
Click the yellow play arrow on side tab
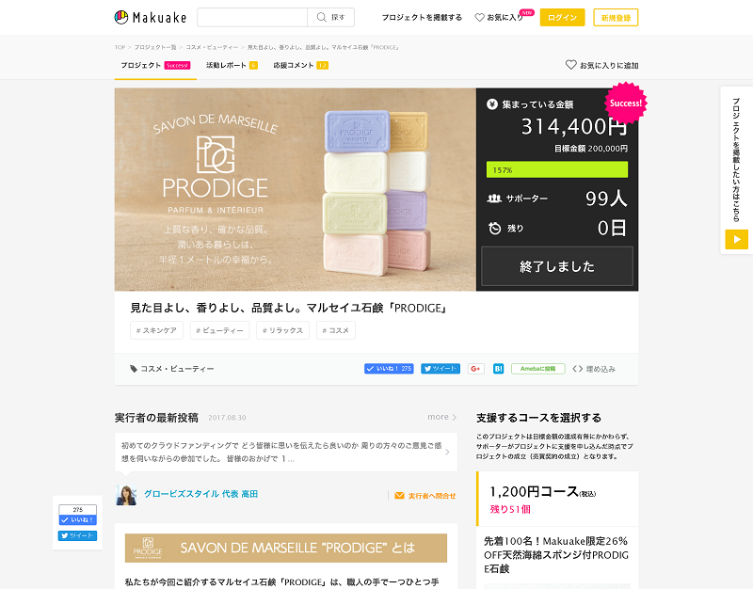coord(737,239)
